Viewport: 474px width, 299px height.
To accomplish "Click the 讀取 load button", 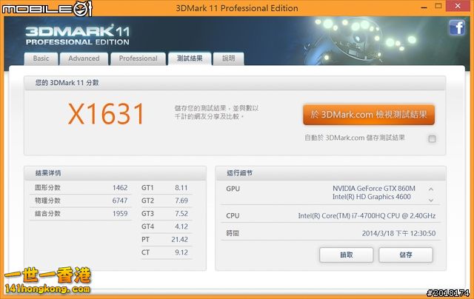I will point(347,255).
